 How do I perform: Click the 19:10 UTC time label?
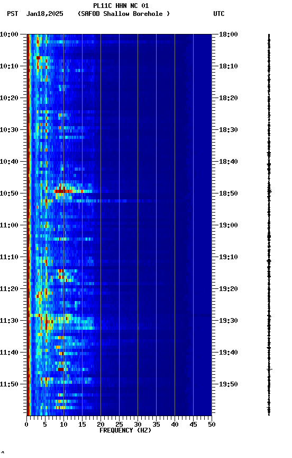point(229,257)
